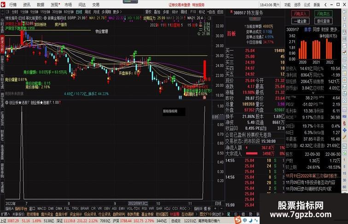Switch to the 单季 finance tab
The image size is (348, 224).
[x=307, y=29]
